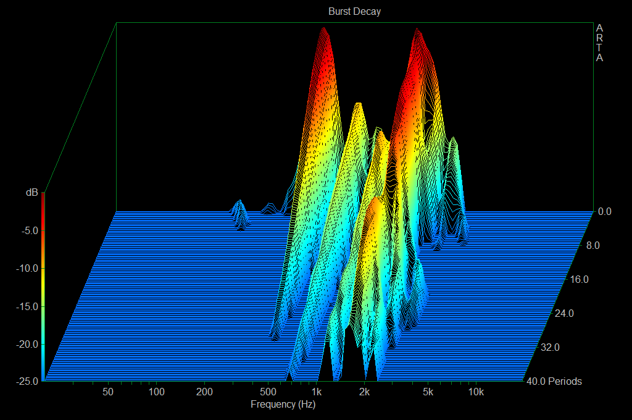Viewport: 632px width, 420px height.
Task: Click the 0.0 periods axis label
Action: 605,211
